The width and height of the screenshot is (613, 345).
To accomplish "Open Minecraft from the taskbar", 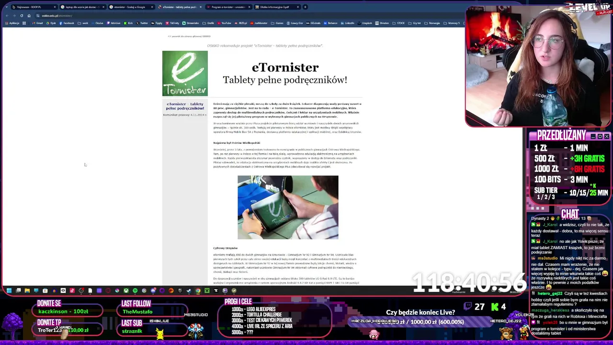I will [207, 290].
